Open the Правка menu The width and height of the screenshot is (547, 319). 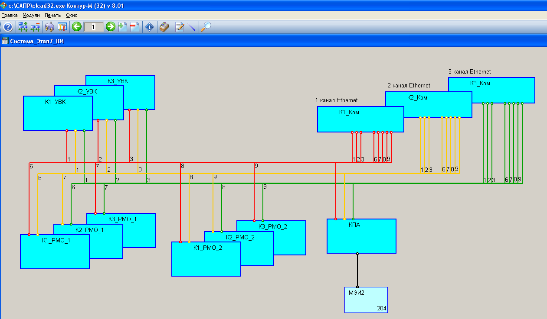pos(10,15)
